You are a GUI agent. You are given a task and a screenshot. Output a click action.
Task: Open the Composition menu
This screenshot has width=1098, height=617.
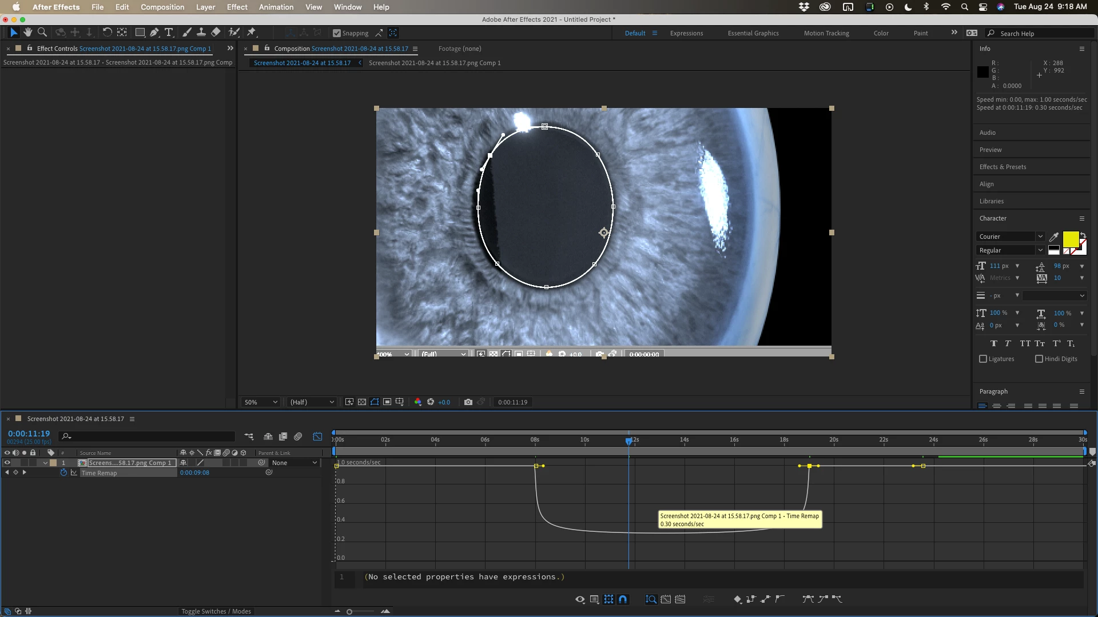(x=162, y=7)
